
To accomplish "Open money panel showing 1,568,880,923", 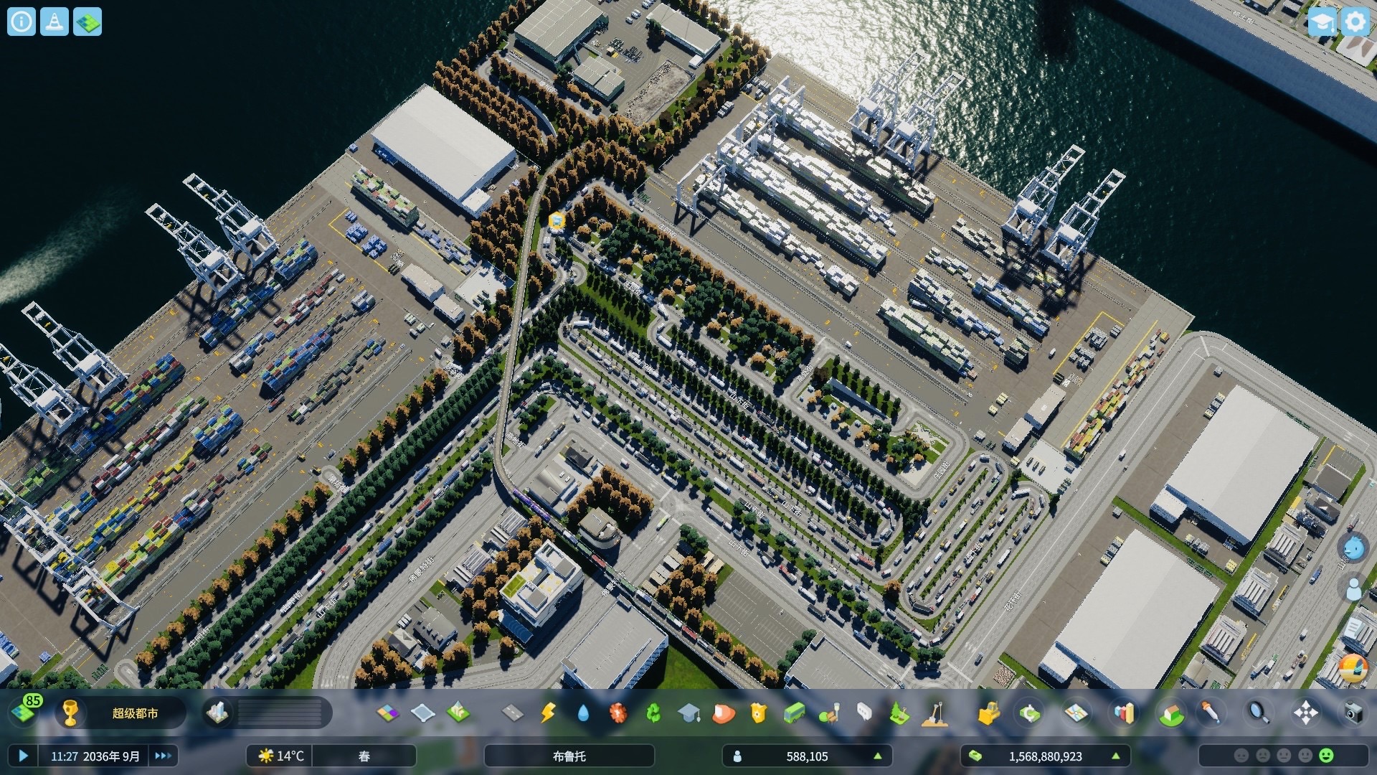I will pyautogui.click(x=1046, y=756).
